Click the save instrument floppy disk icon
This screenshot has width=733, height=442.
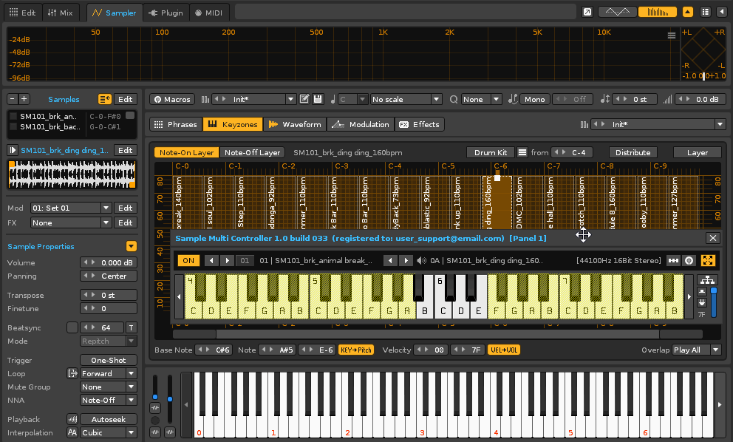coord(318,100)
